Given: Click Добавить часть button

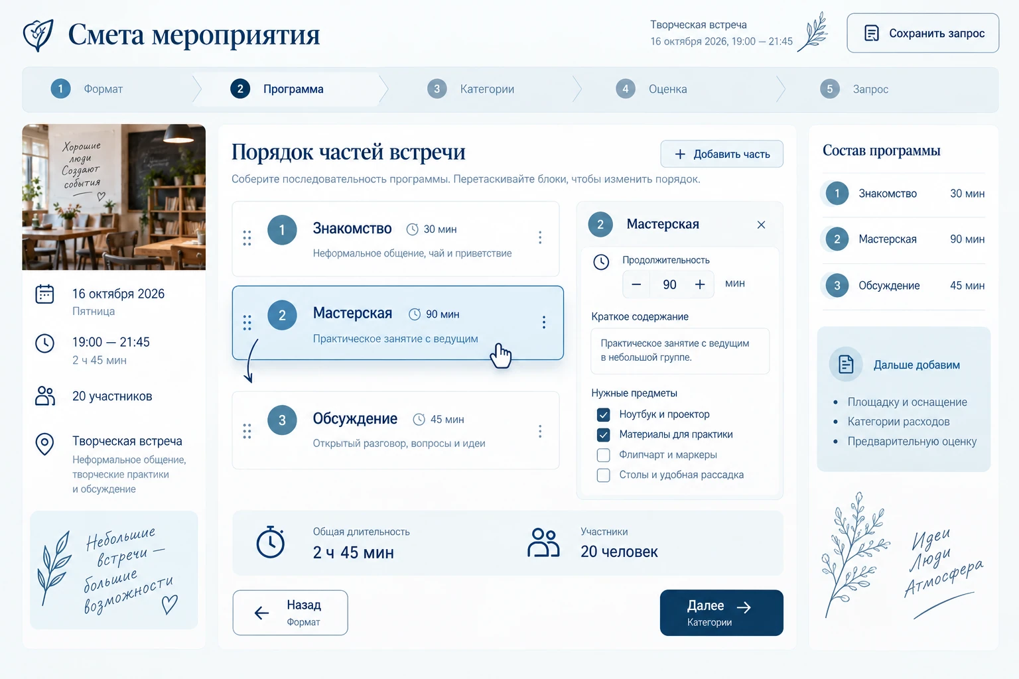Looking at the screenshot, I should point(722,154).
